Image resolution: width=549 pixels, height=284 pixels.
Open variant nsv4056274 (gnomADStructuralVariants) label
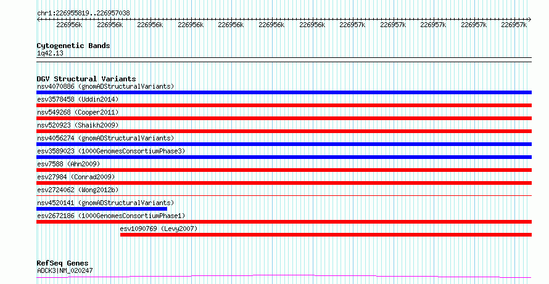click(105, 138)
